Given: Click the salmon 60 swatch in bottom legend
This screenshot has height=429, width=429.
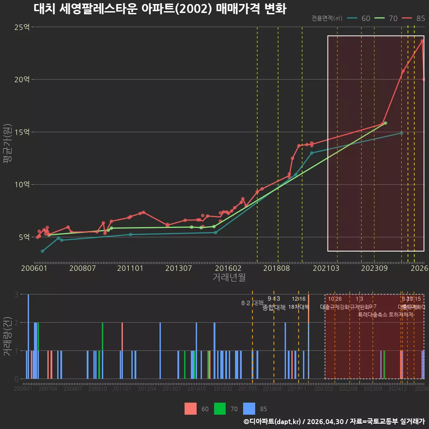Looking at the screenshot, I should pos(190,408).
